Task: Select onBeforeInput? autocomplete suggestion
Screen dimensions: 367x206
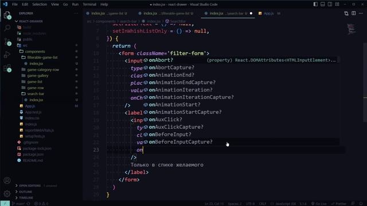Action: [241, 134]
